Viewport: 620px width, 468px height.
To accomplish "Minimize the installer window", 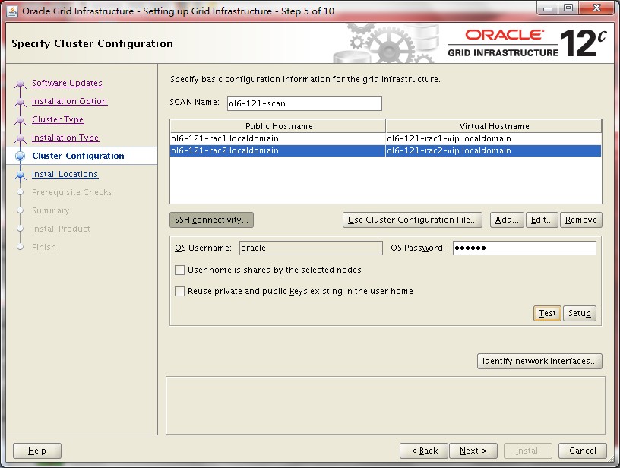I will (548, 8).
